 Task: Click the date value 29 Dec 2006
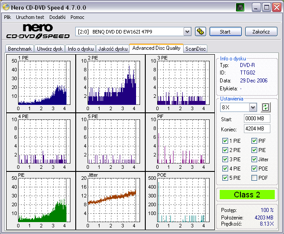click(254, 81)
